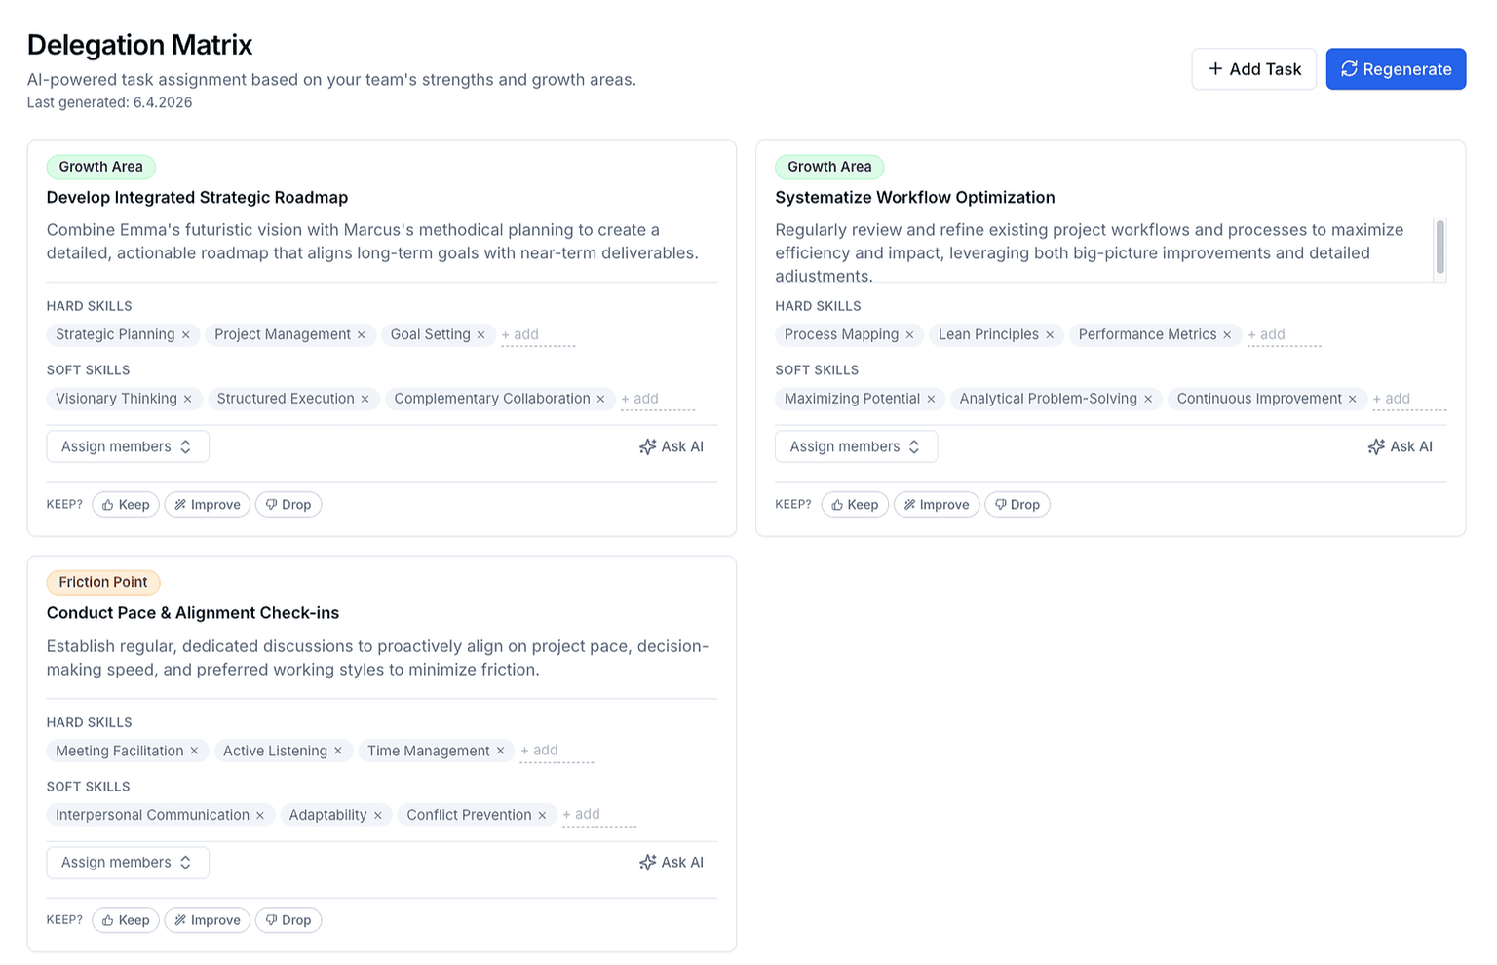
Task: Open Assign members on Pace Check-ins card
Action: click(x=127, y=862)
